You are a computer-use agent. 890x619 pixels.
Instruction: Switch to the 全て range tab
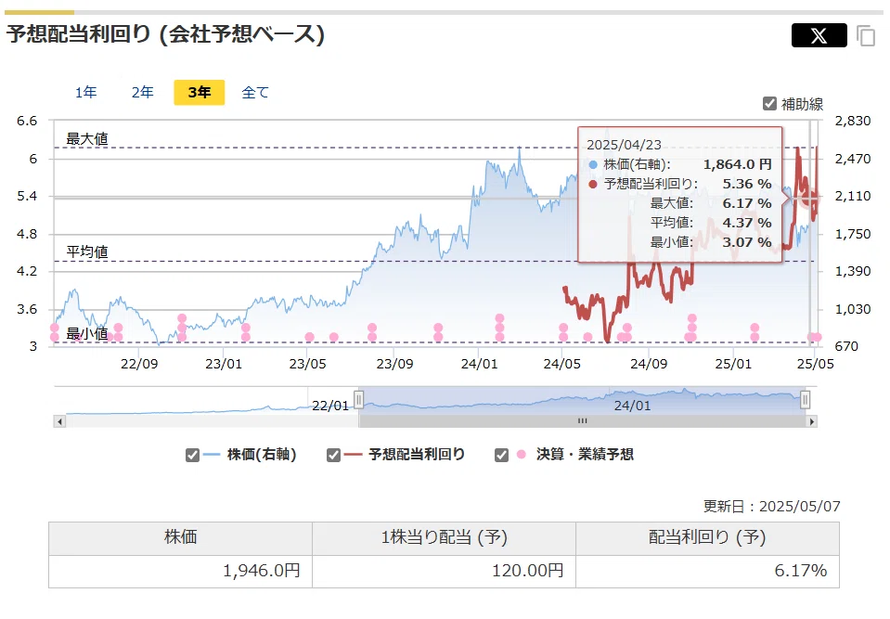pyautogui.click(x=255, y=93)
